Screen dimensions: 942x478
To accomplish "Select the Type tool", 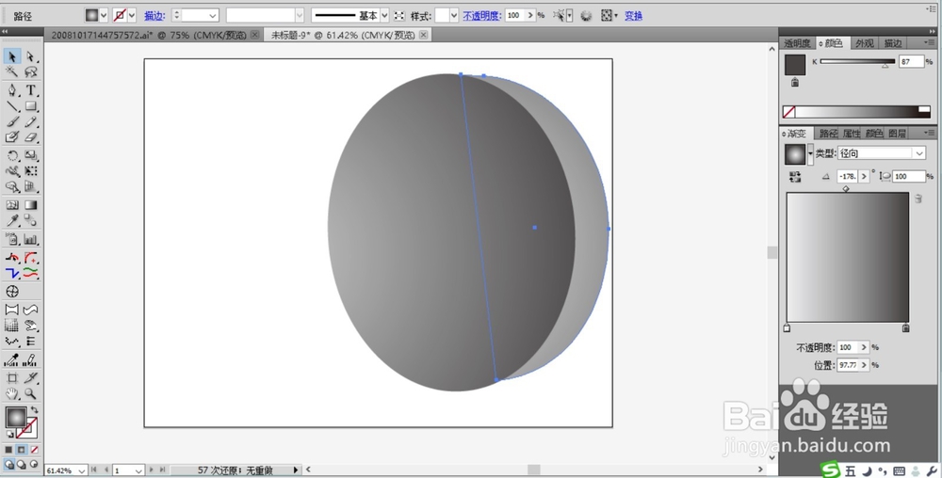I will pos(31,90).
